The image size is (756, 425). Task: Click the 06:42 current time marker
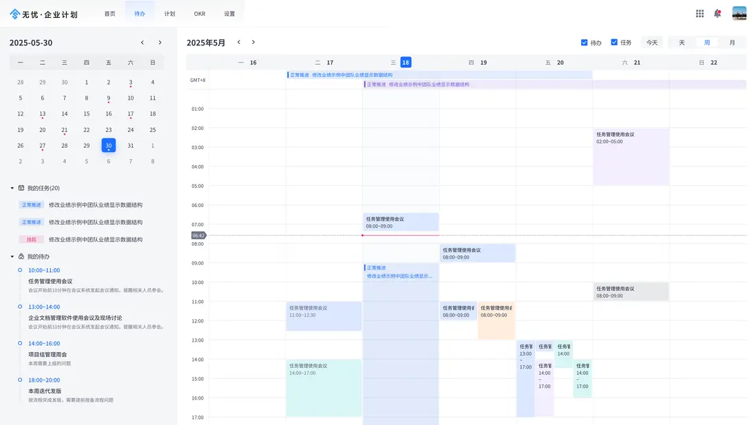click(x=199, y=235)
